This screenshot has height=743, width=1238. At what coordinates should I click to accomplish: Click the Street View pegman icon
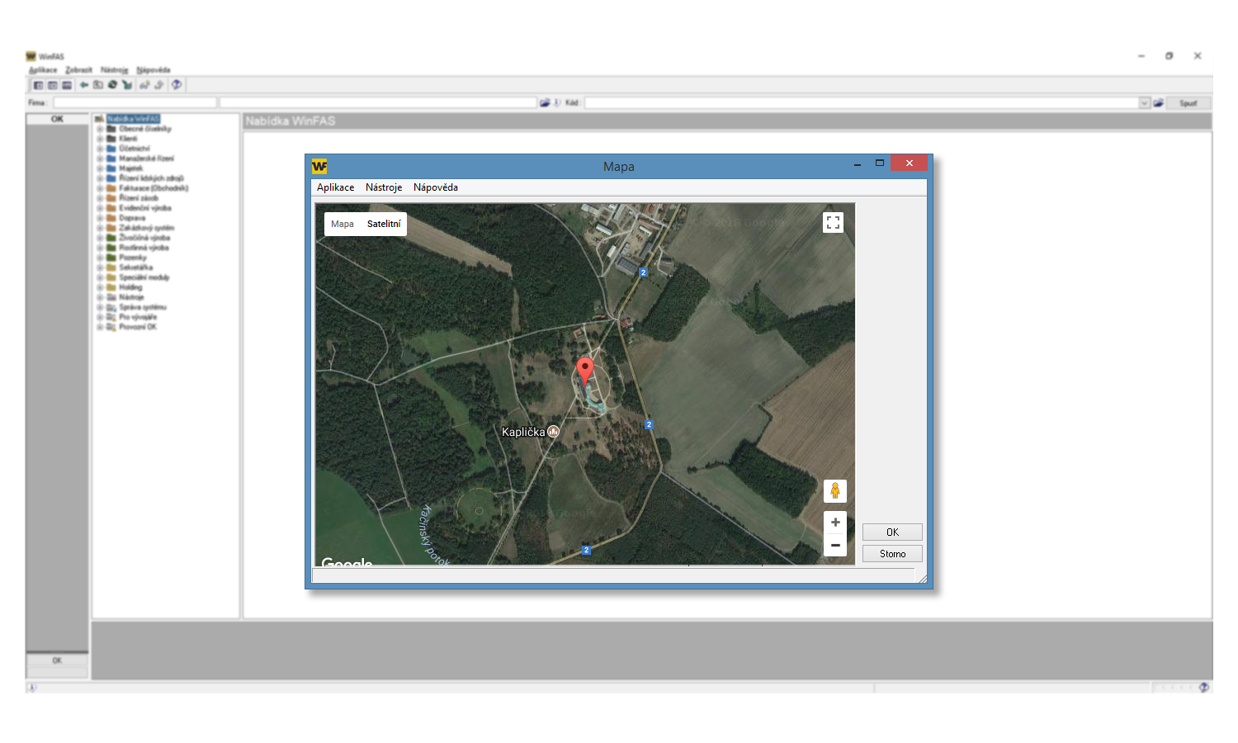(834, 491)
